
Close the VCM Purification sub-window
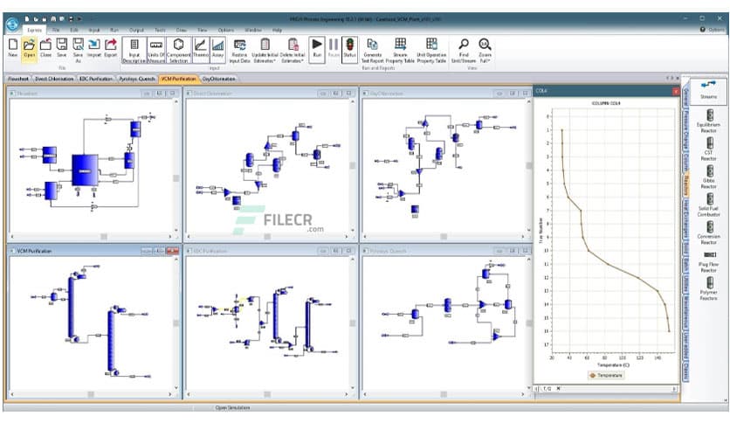173,251
